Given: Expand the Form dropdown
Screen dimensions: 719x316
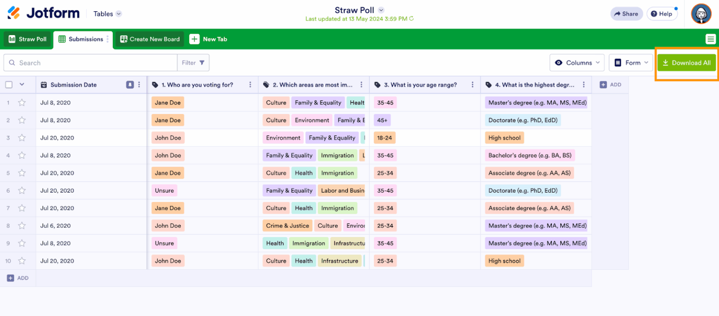Looking at the screenshot, I should [x=631, y=62].
